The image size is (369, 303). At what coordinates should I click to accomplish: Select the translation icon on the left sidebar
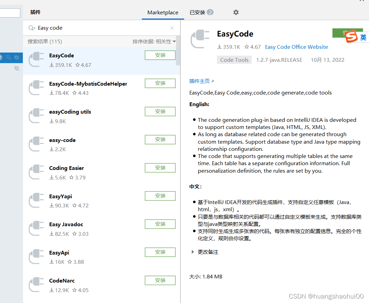point(8,58)
